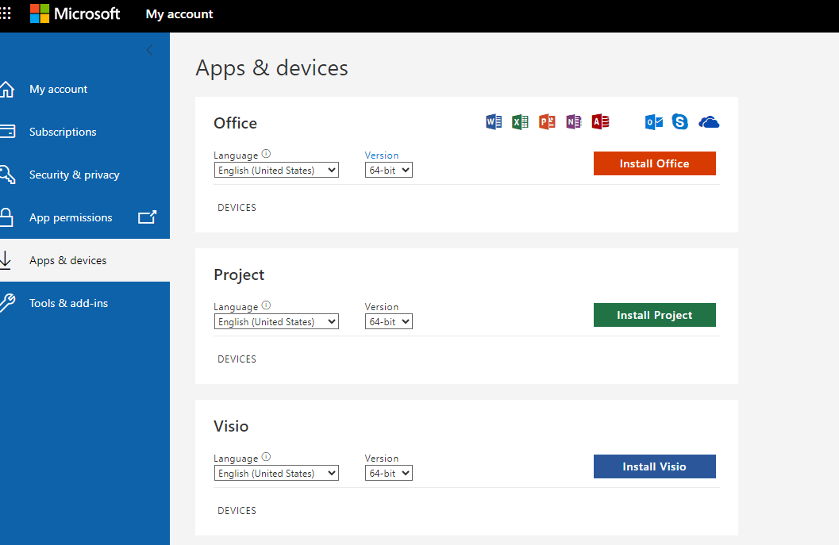Open Tools & add-ins page
839x545 pixels.
68,303
